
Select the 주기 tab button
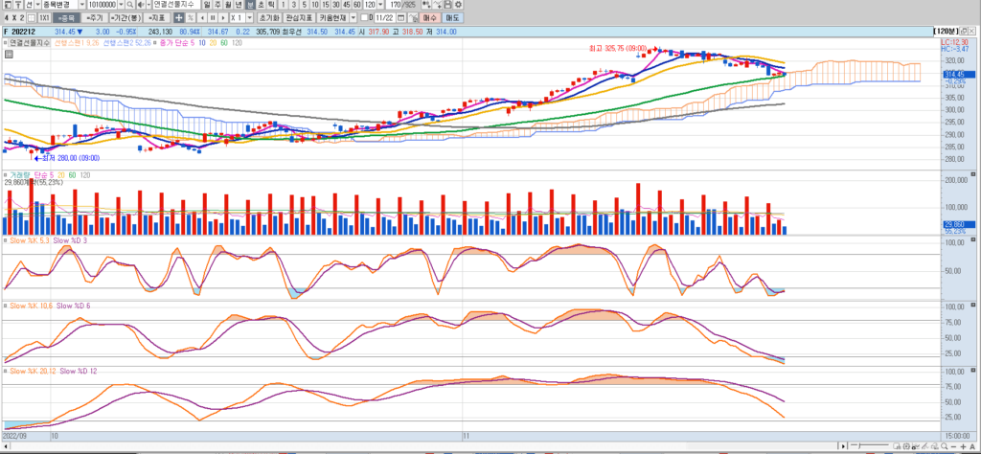pyautogui.click(x=94, y=18)
